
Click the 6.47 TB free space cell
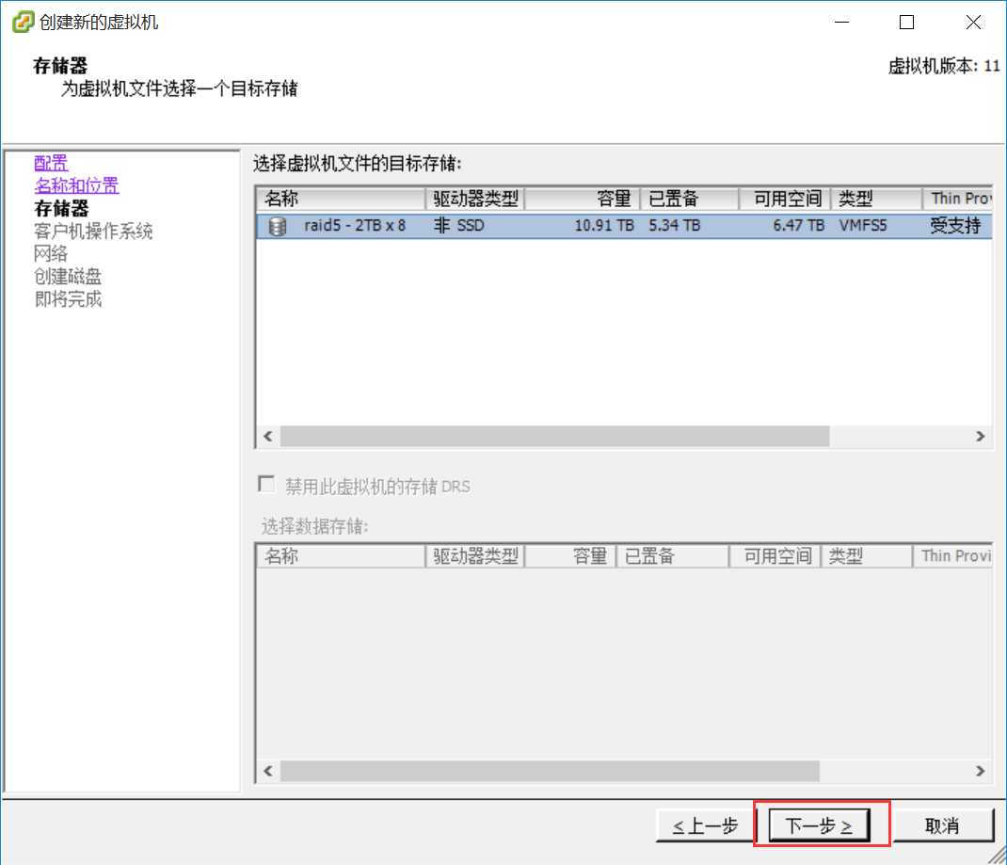click(798, 225)
